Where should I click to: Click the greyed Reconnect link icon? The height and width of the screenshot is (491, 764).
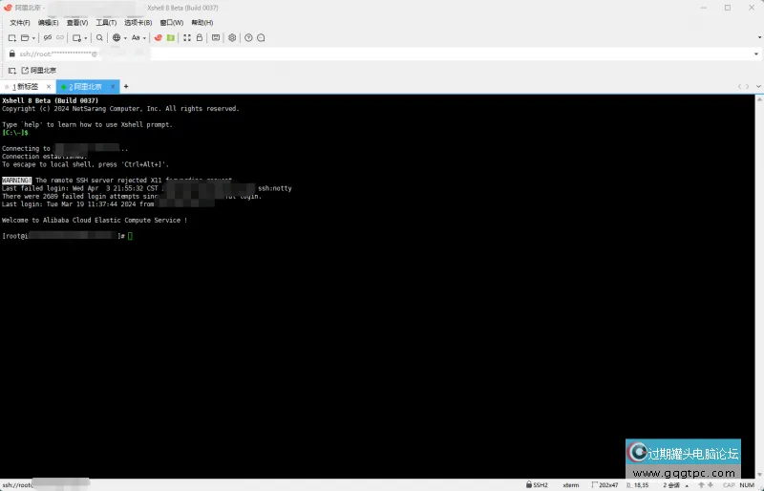pos(60,38)
